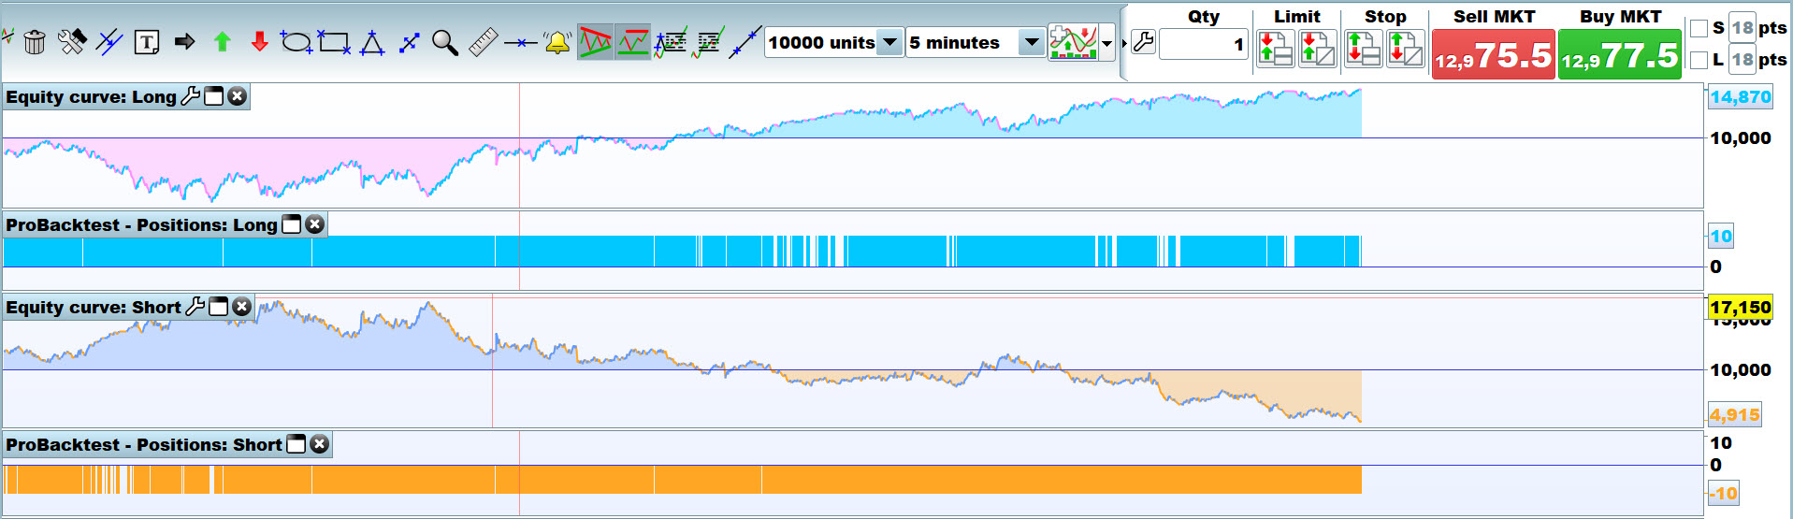Screen dimensions: 1793x519
Task: Close the ProBacktest Positions: Long panel
Action: [315, 224]
